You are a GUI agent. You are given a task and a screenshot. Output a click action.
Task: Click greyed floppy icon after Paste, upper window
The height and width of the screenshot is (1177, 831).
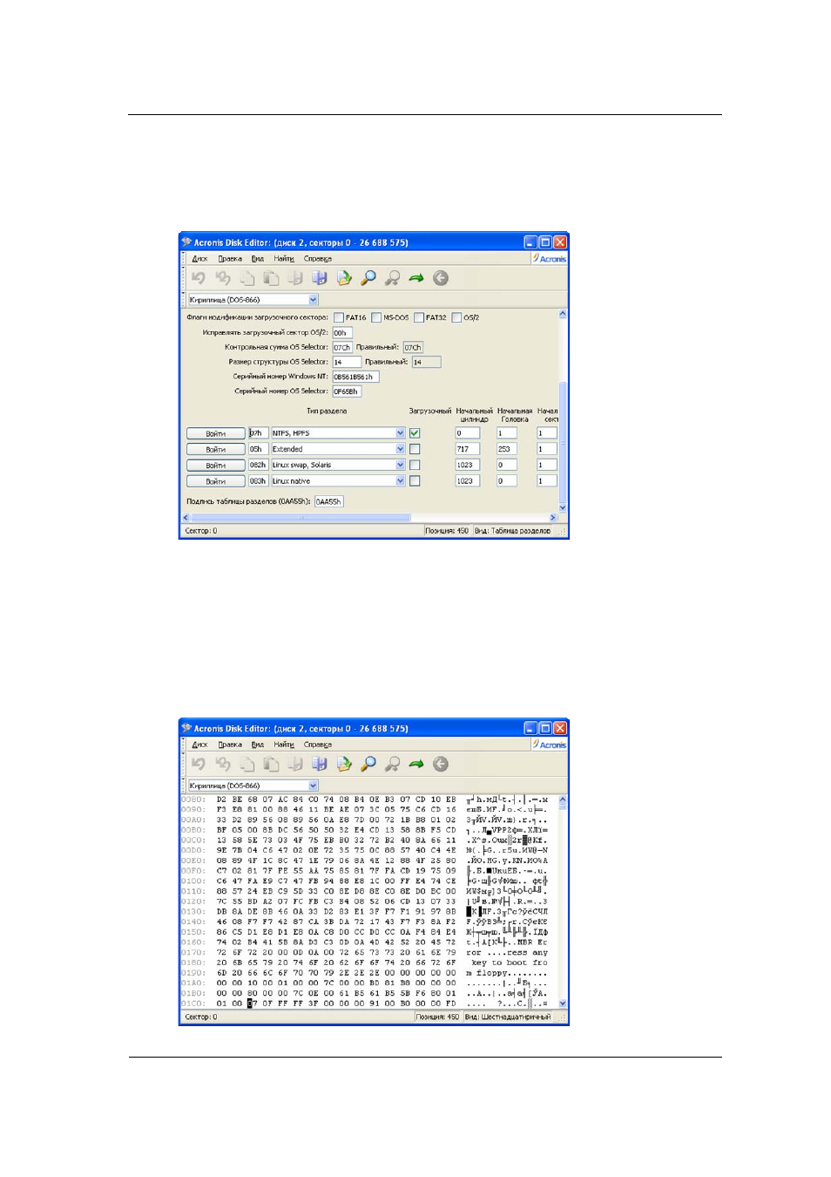click(295, 278)
